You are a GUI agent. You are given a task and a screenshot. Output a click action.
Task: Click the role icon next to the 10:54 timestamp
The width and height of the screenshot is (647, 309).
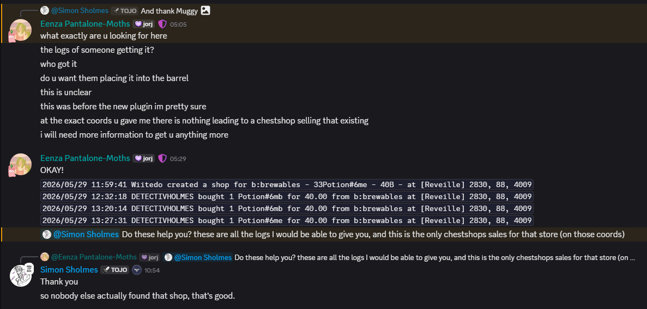point(137,270)
